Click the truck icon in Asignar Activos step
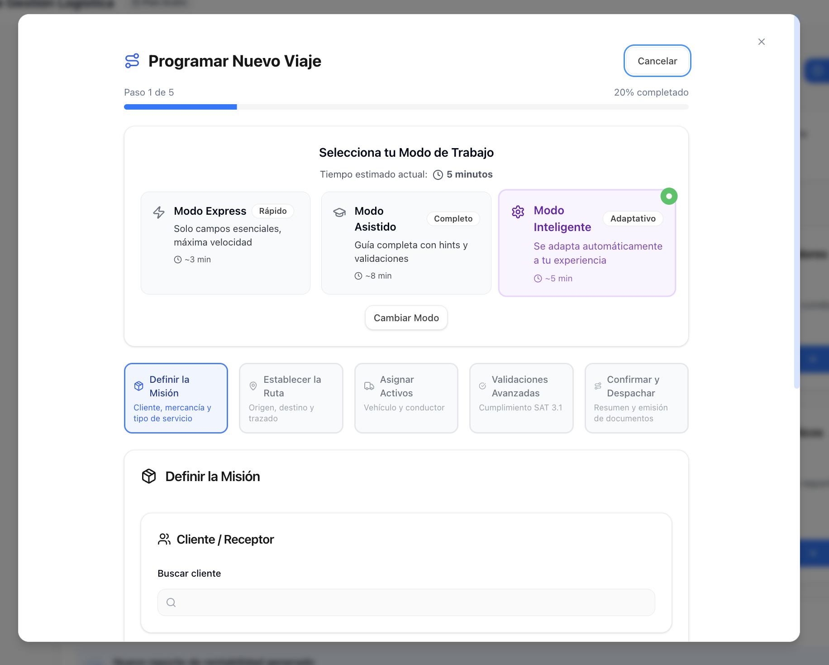This screenshot has height=665, width=829. pos(369,386)
